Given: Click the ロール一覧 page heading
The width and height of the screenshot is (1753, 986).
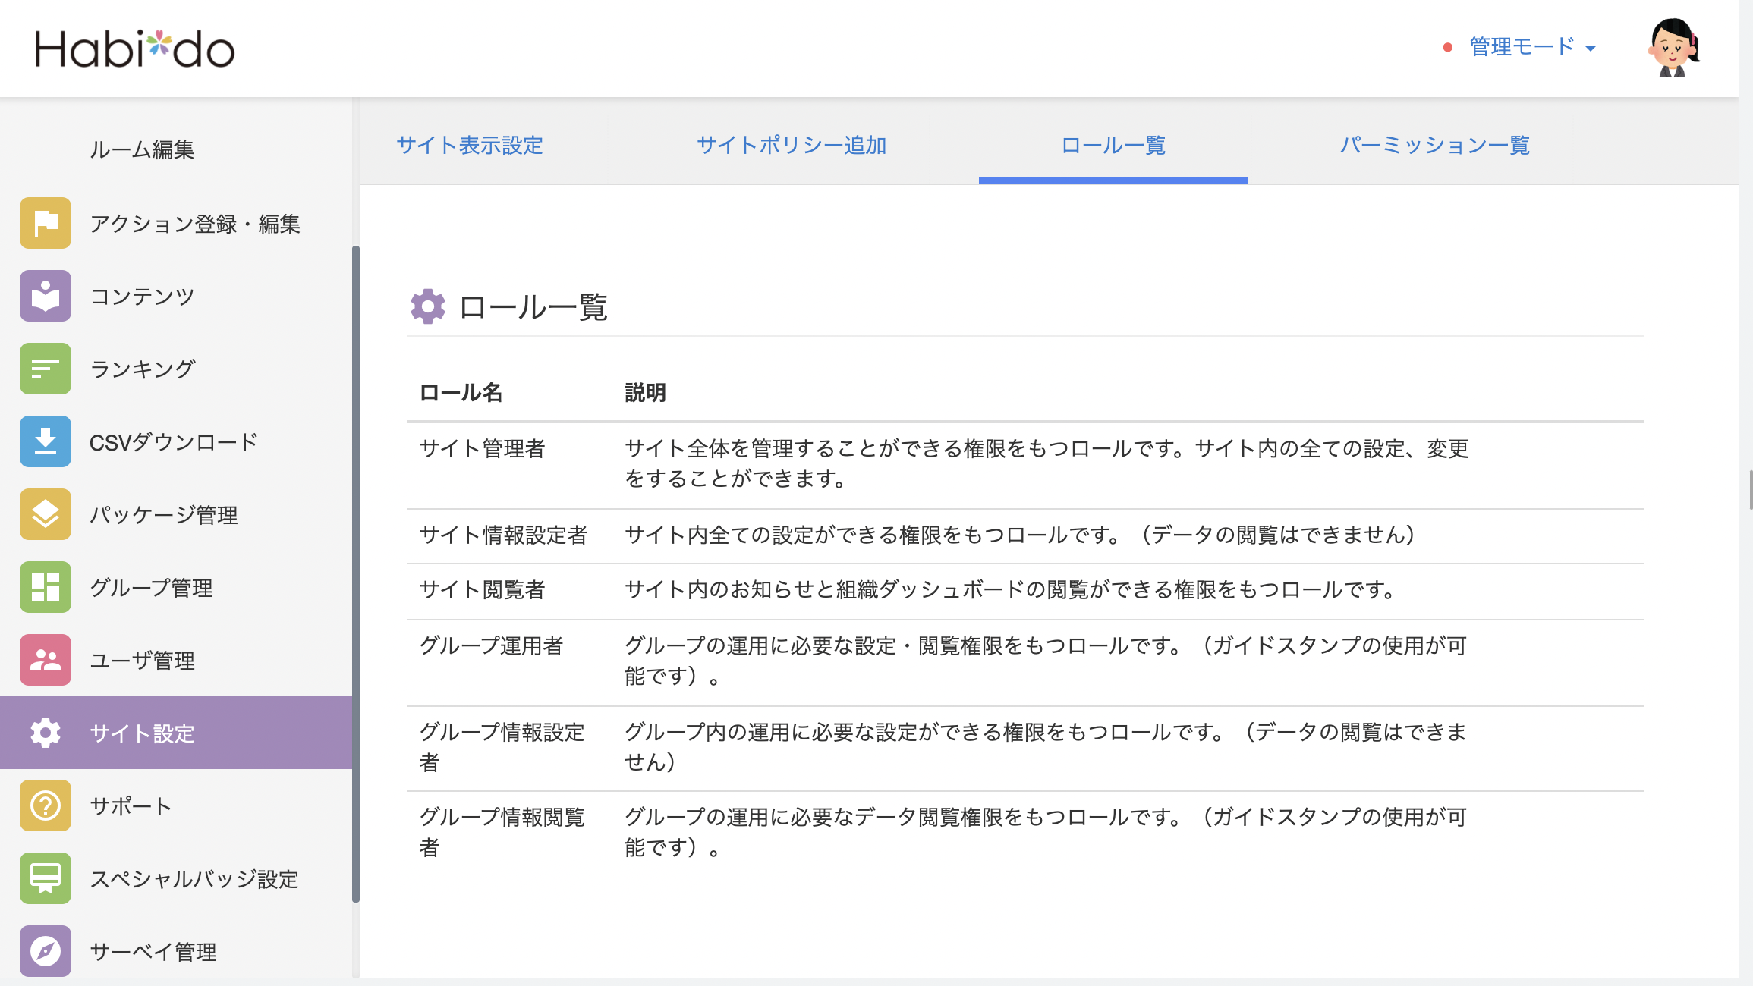Looking at the screenshot, I should 533,307.
